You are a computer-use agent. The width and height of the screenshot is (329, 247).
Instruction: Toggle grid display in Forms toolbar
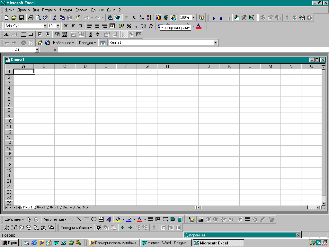pyautogui.click(x=124, y=34)
